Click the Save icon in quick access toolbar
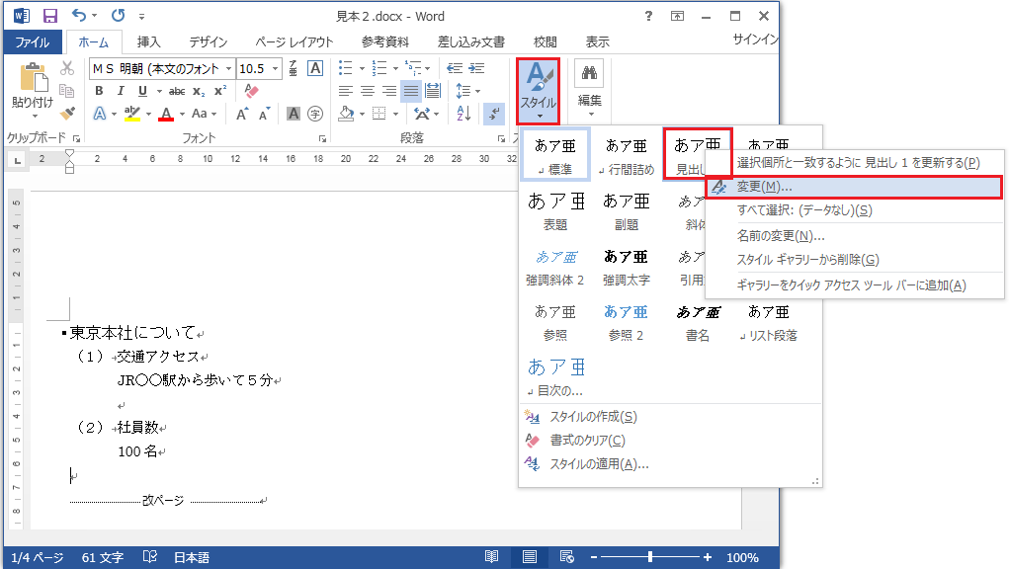Image resolution: width=1009 pixels, height=569 pixels. click(x=50, y=17)
